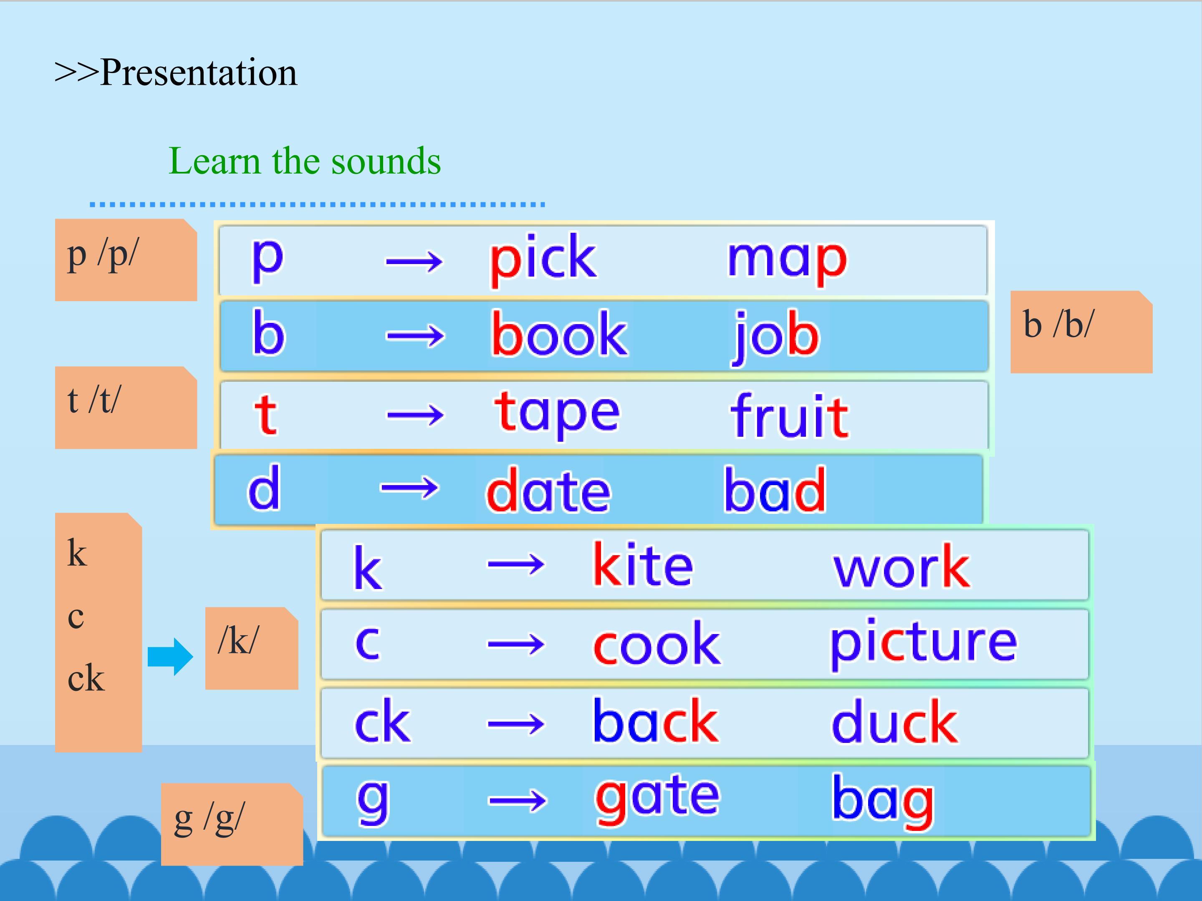The image size is (1202, 901).
Task: Click the p /p/ sound card
Action: click(x=126, y=259)
